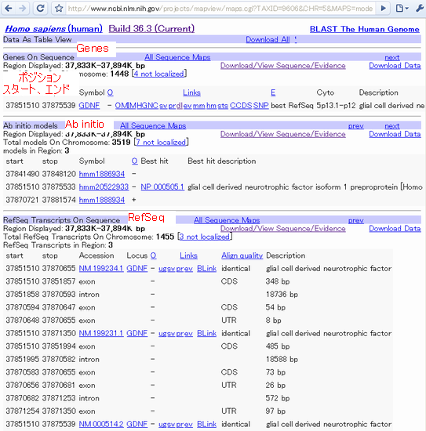Open the mm link in Genes row
This screenshot has height=431, width=426.
pyautogui.click(x=198, y=106)
